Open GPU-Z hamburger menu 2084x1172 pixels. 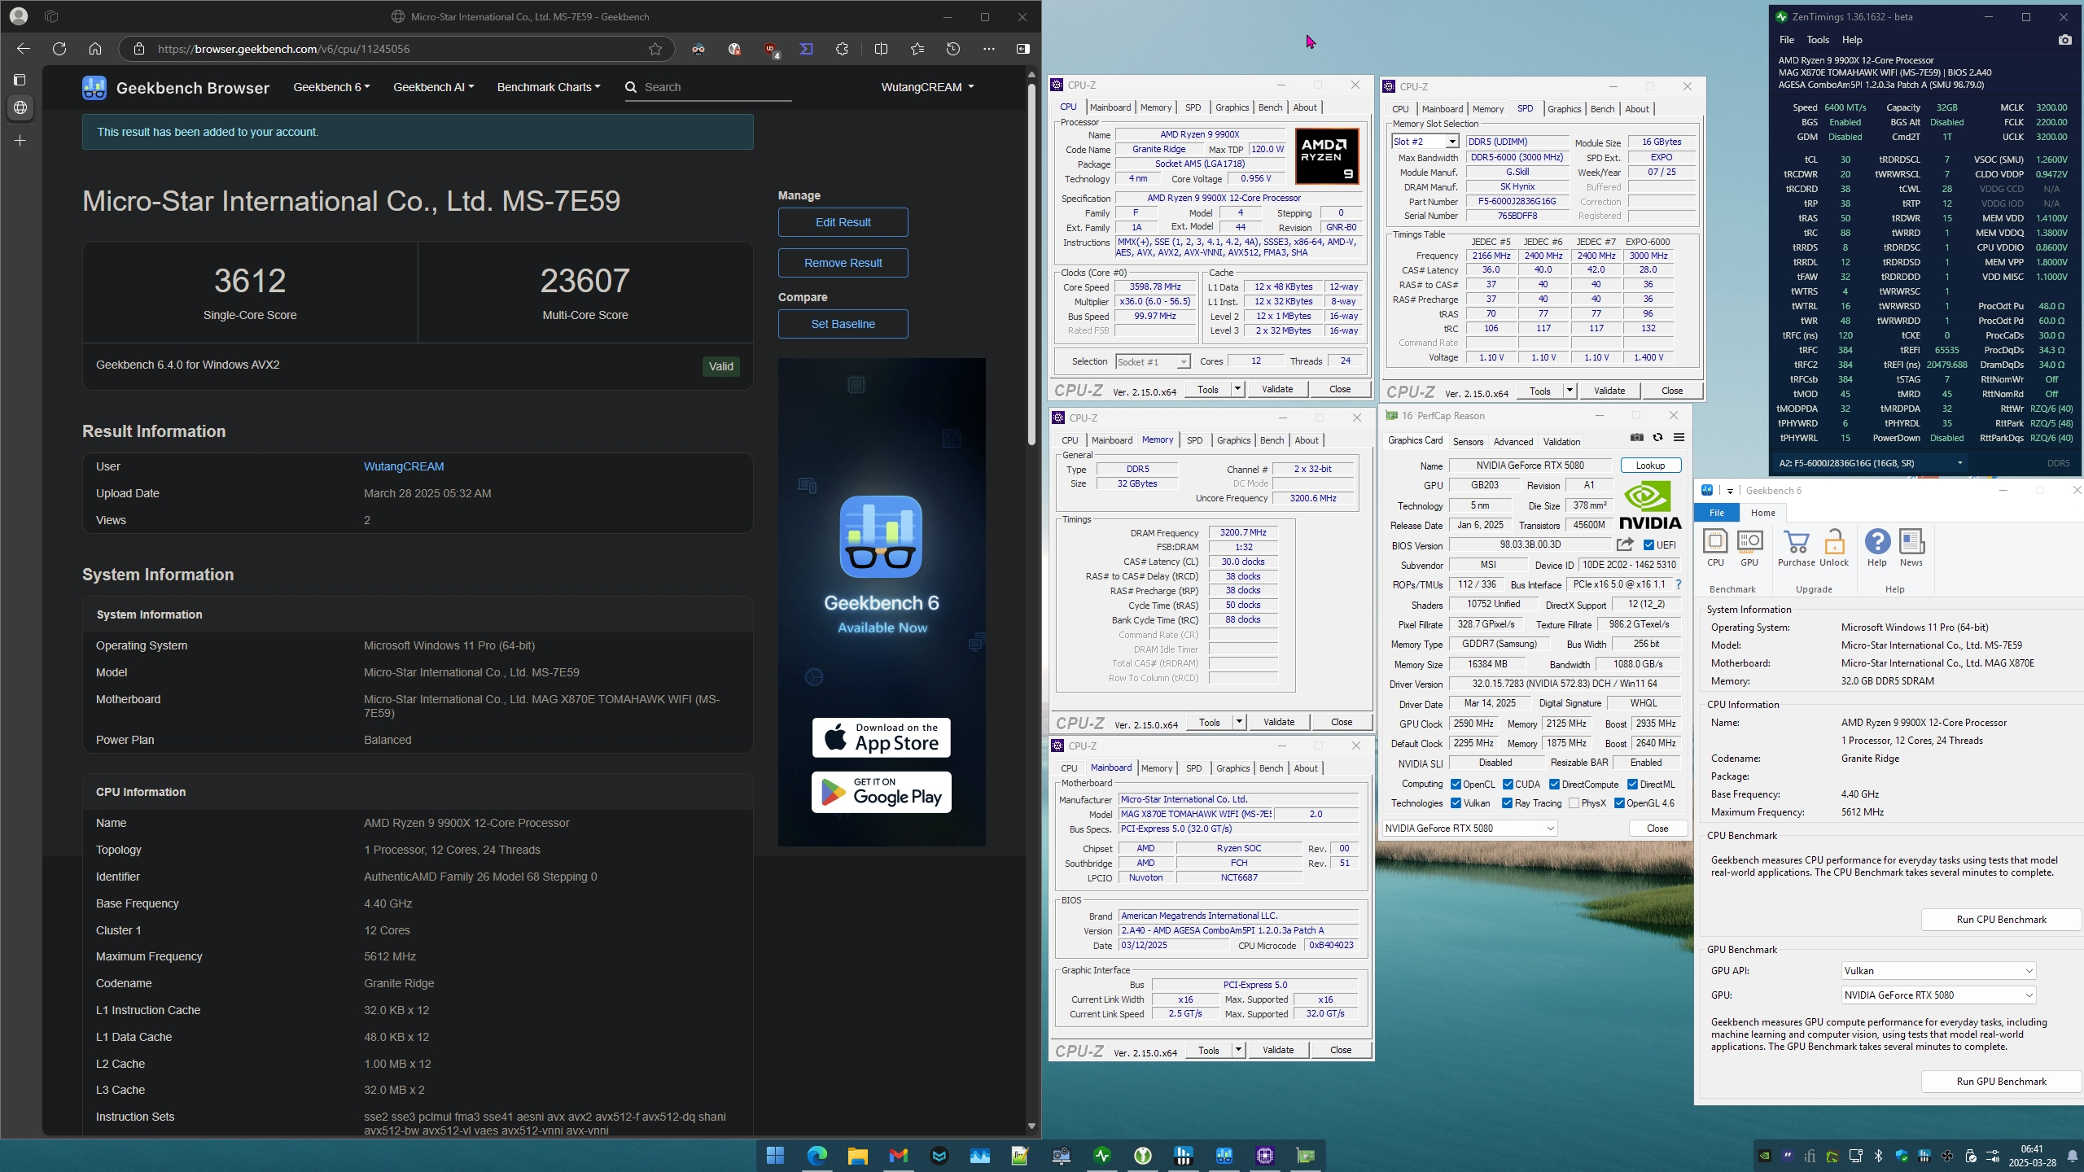click(1679, 438)
